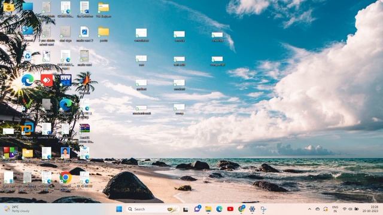Open Wi-Fi network tray icon

click(x=345, y=209)
